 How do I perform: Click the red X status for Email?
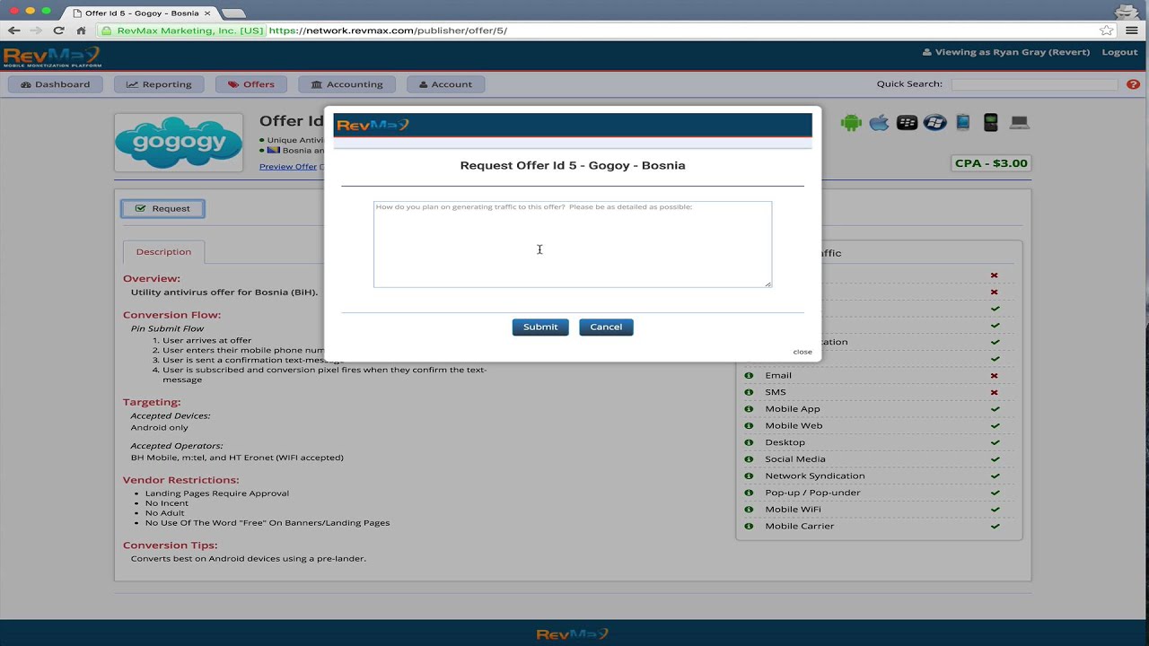995,375
